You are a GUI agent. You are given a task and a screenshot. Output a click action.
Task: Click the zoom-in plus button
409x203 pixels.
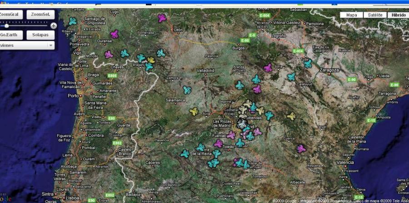point(54,26)
